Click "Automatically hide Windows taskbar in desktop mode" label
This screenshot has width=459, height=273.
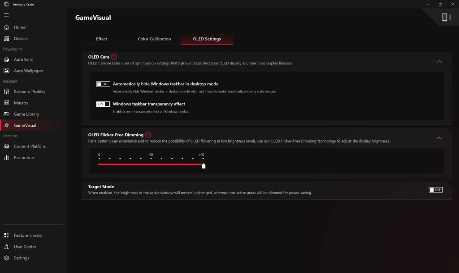coord(166,84)
